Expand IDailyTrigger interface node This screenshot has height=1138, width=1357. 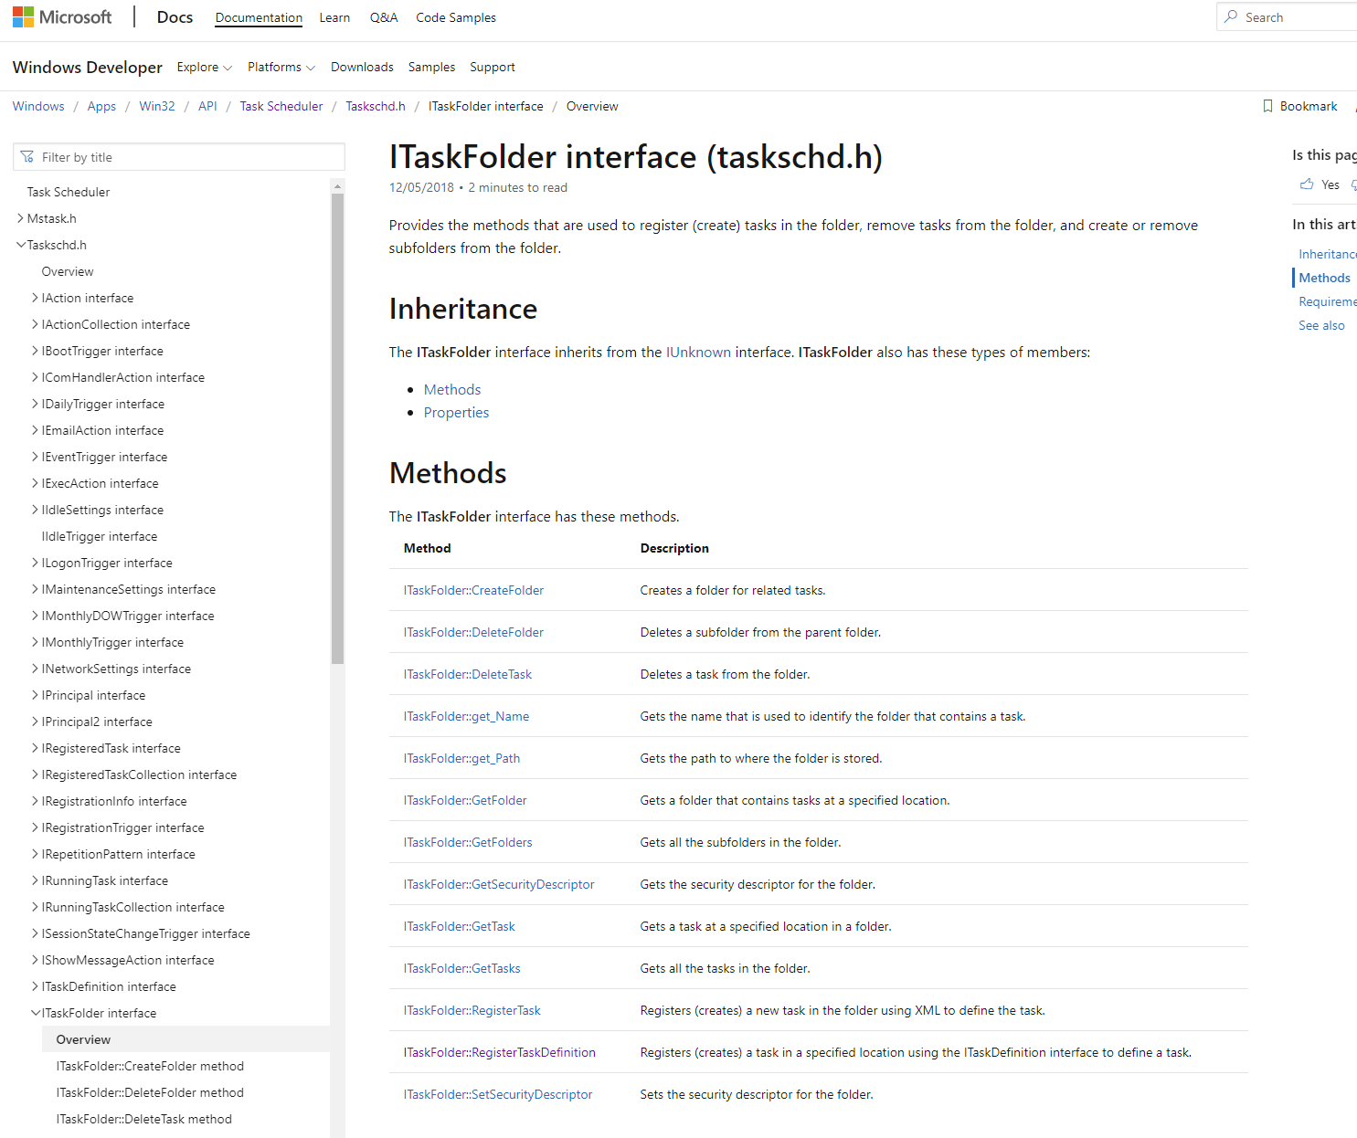35,404
